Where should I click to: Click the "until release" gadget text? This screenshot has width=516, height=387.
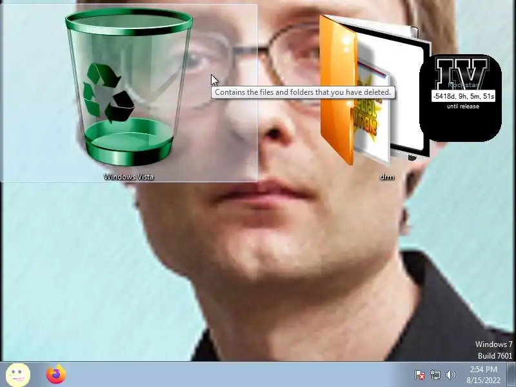[463, 106]
